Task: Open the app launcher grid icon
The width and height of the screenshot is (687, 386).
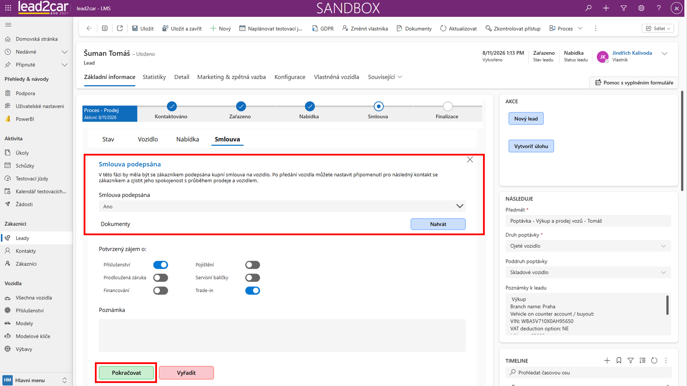Action: coord(8,8)
